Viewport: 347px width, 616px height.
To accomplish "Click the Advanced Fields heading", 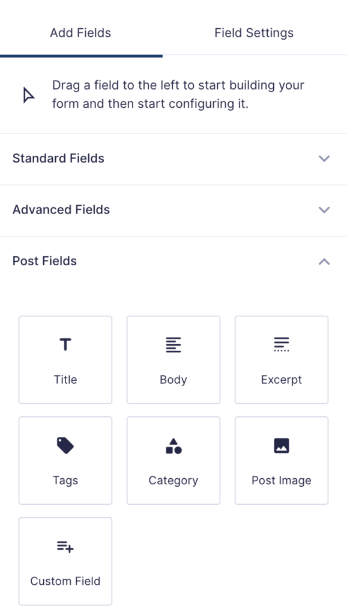I will coord(61,210).
